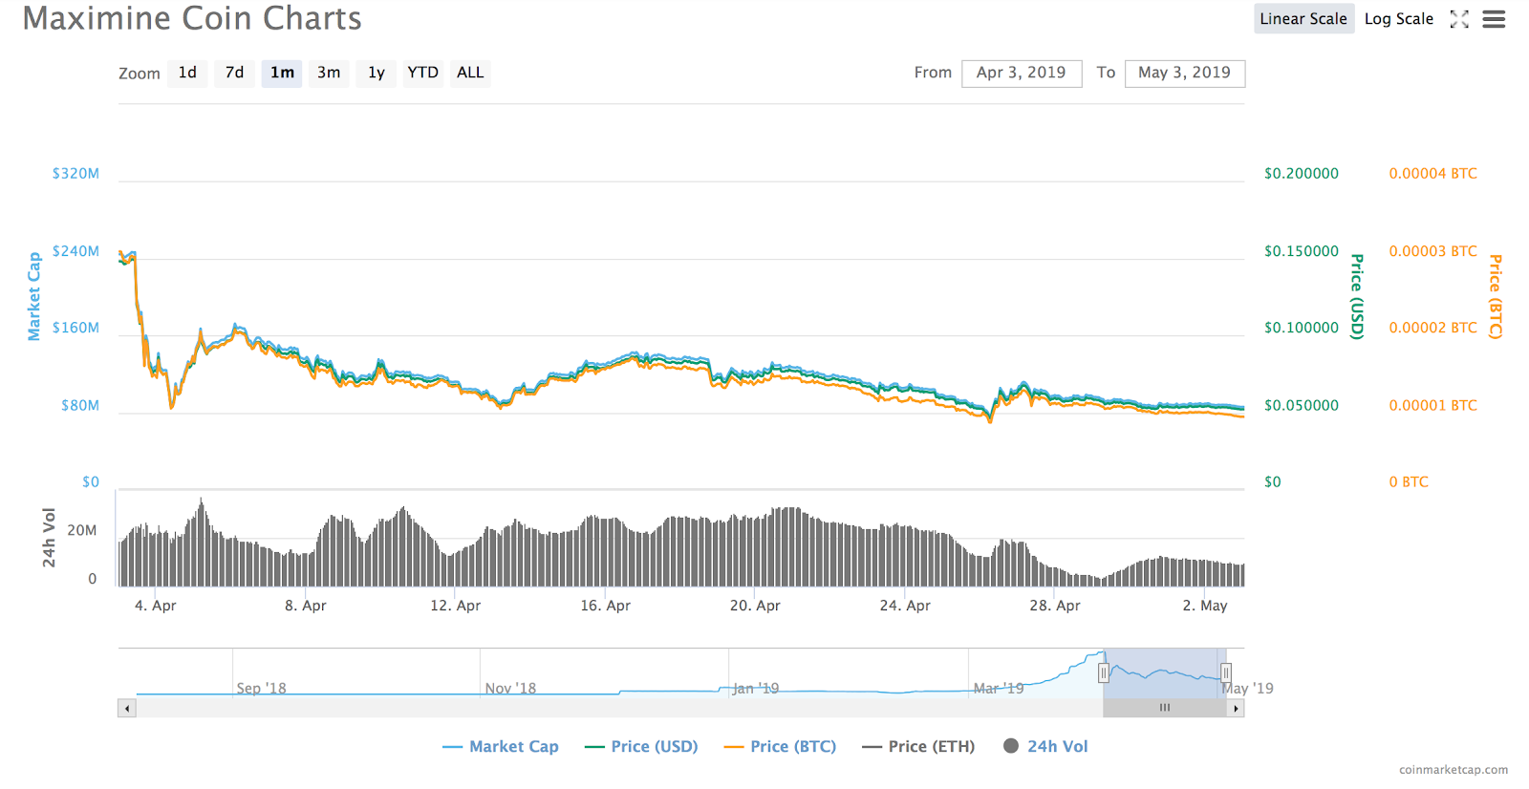Click the 28. Apr x-axis label
This screenshot has height=789, width=1529.
(x=1055, y=606)
